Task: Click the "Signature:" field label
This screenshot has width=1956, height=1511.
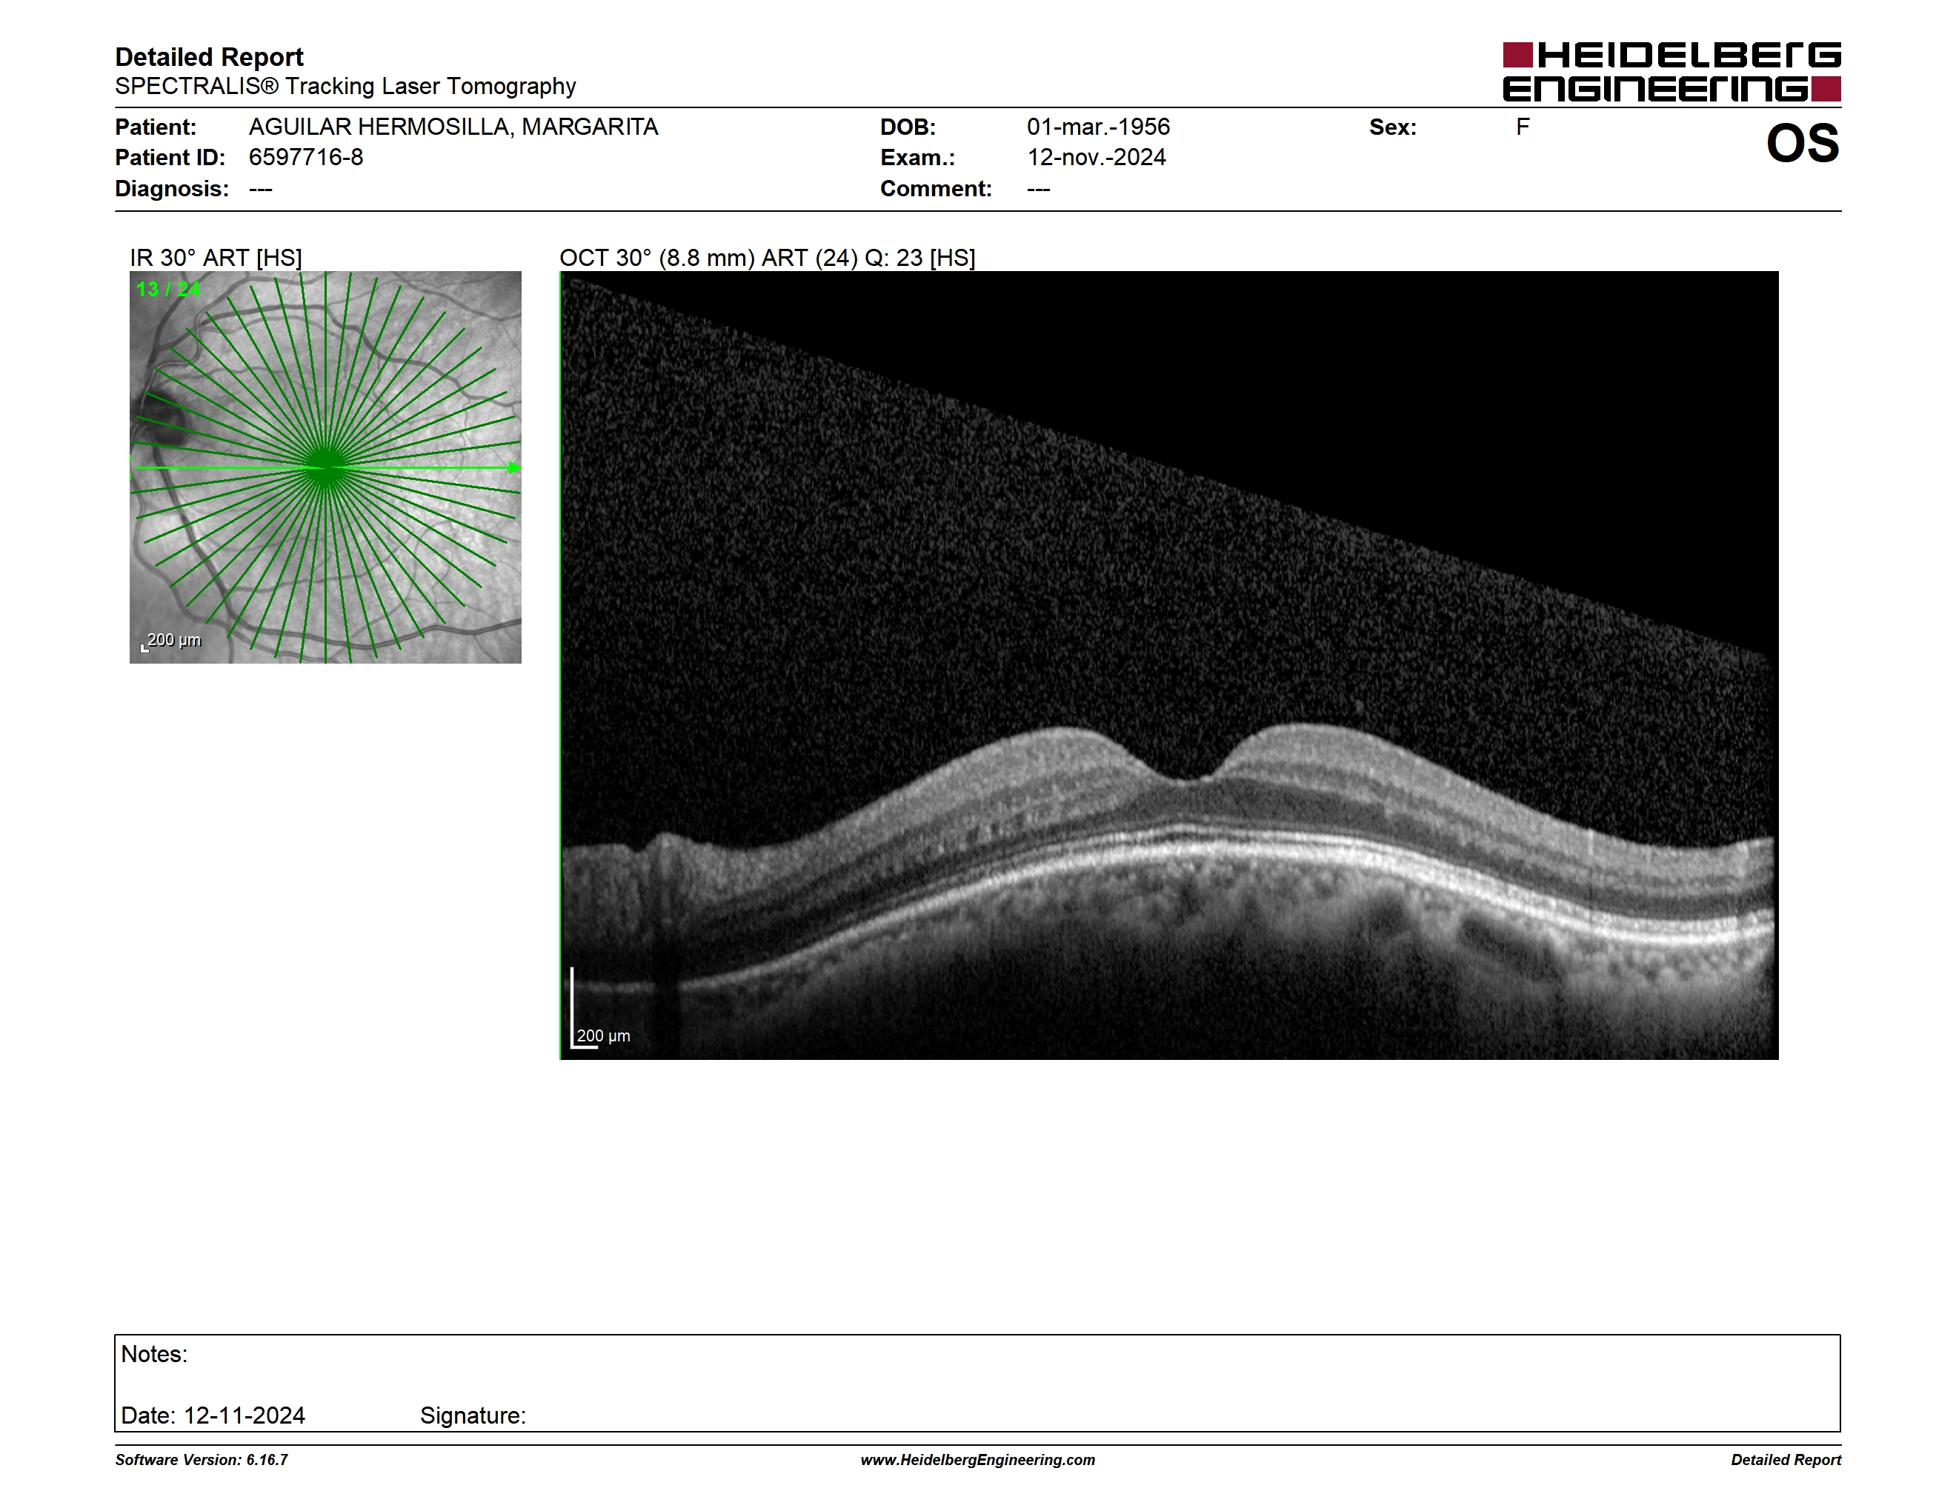Action: click(x=473, y=1415)
